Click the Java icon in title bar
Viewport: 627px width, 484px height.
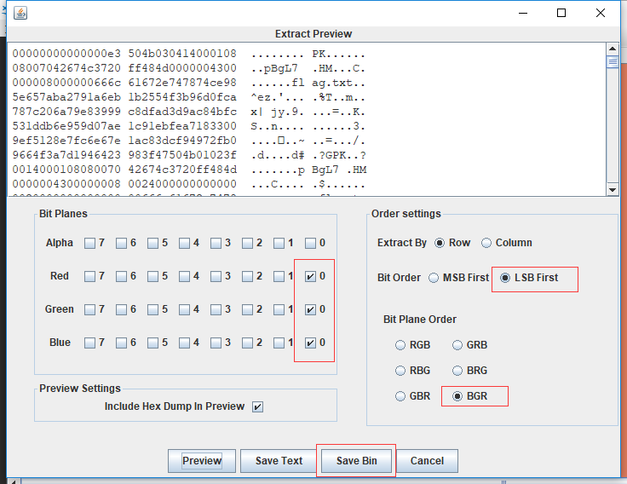(x=20, y=13)
